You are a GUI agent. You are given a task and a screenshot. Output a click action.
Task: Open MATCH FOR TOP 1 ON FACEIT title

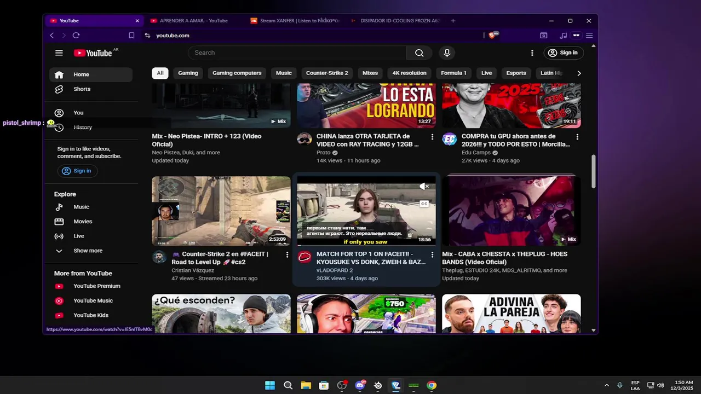(x=371, y=258)
